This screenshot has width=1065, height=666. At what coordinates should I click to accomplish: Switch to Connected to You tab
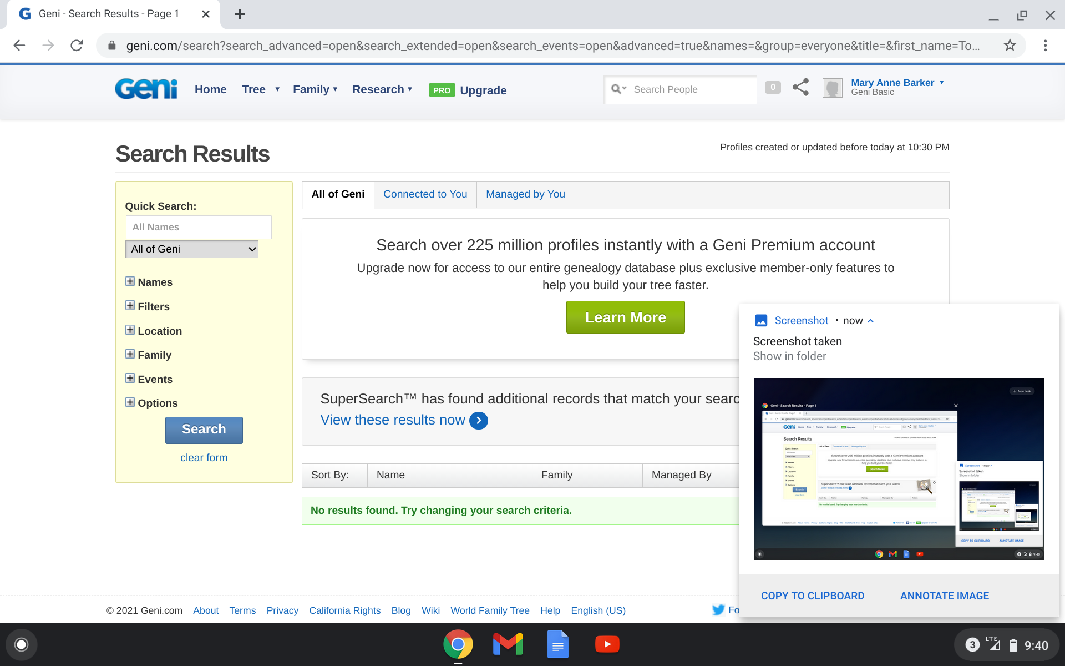tap(425, 194)
